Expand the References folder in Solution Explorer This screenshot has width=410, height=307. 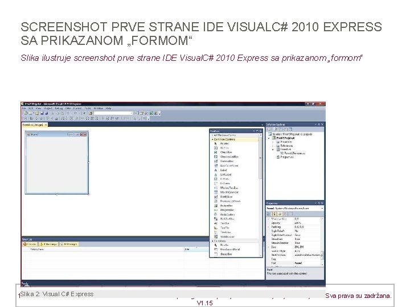[273, 146]
